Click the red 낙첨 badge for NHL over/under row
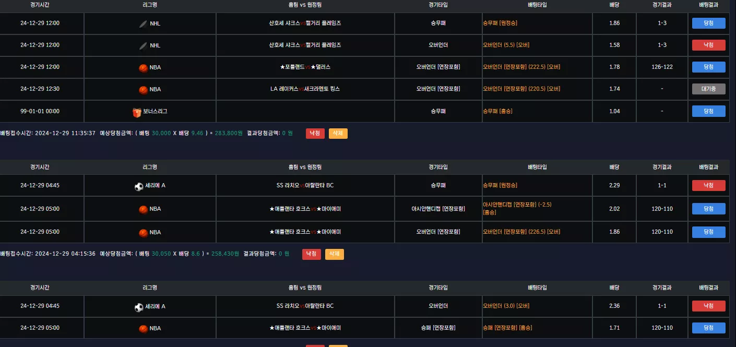 tap(709, 45)
